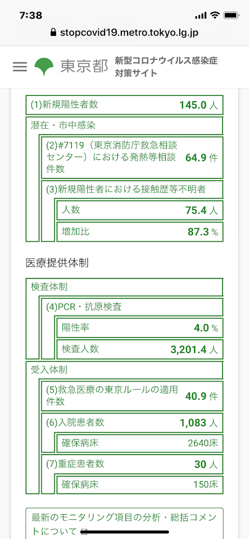Open the hamburger navigation menu

tap(20, 66)
